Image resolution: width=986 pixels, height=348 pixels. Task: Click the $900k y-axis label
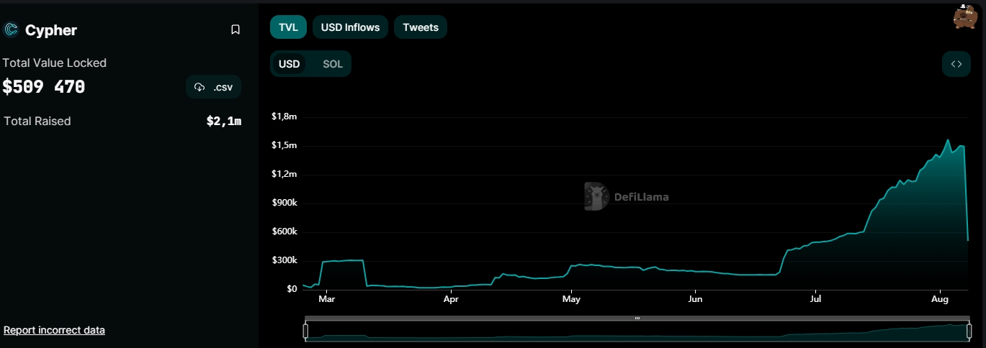point(284,203)
